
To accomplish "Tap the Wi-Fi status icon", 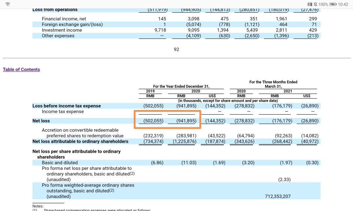I will pos(8,4).
